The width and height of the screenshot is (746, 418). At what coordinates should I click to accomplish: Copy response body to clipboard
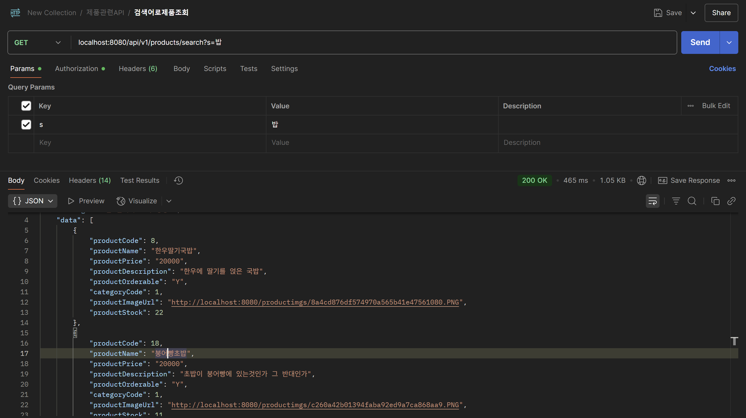click(715, 201)
